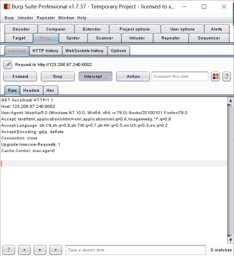The height and width of the screenshot is (256, 234).
Task: Switch to the Hex view tab
Action: point(50,90)
